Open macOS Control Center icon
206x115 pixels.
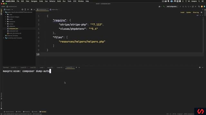point(202,1)
